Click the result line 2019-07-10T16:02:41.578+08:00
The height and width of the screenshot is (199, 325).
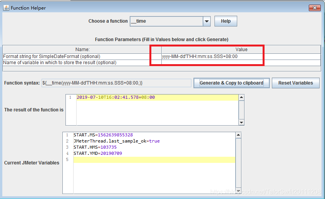click(x=116, y=97)
